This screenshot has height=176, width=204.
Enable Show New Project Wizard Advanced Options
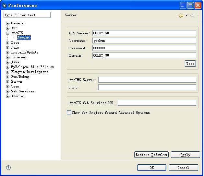[69, 112]
